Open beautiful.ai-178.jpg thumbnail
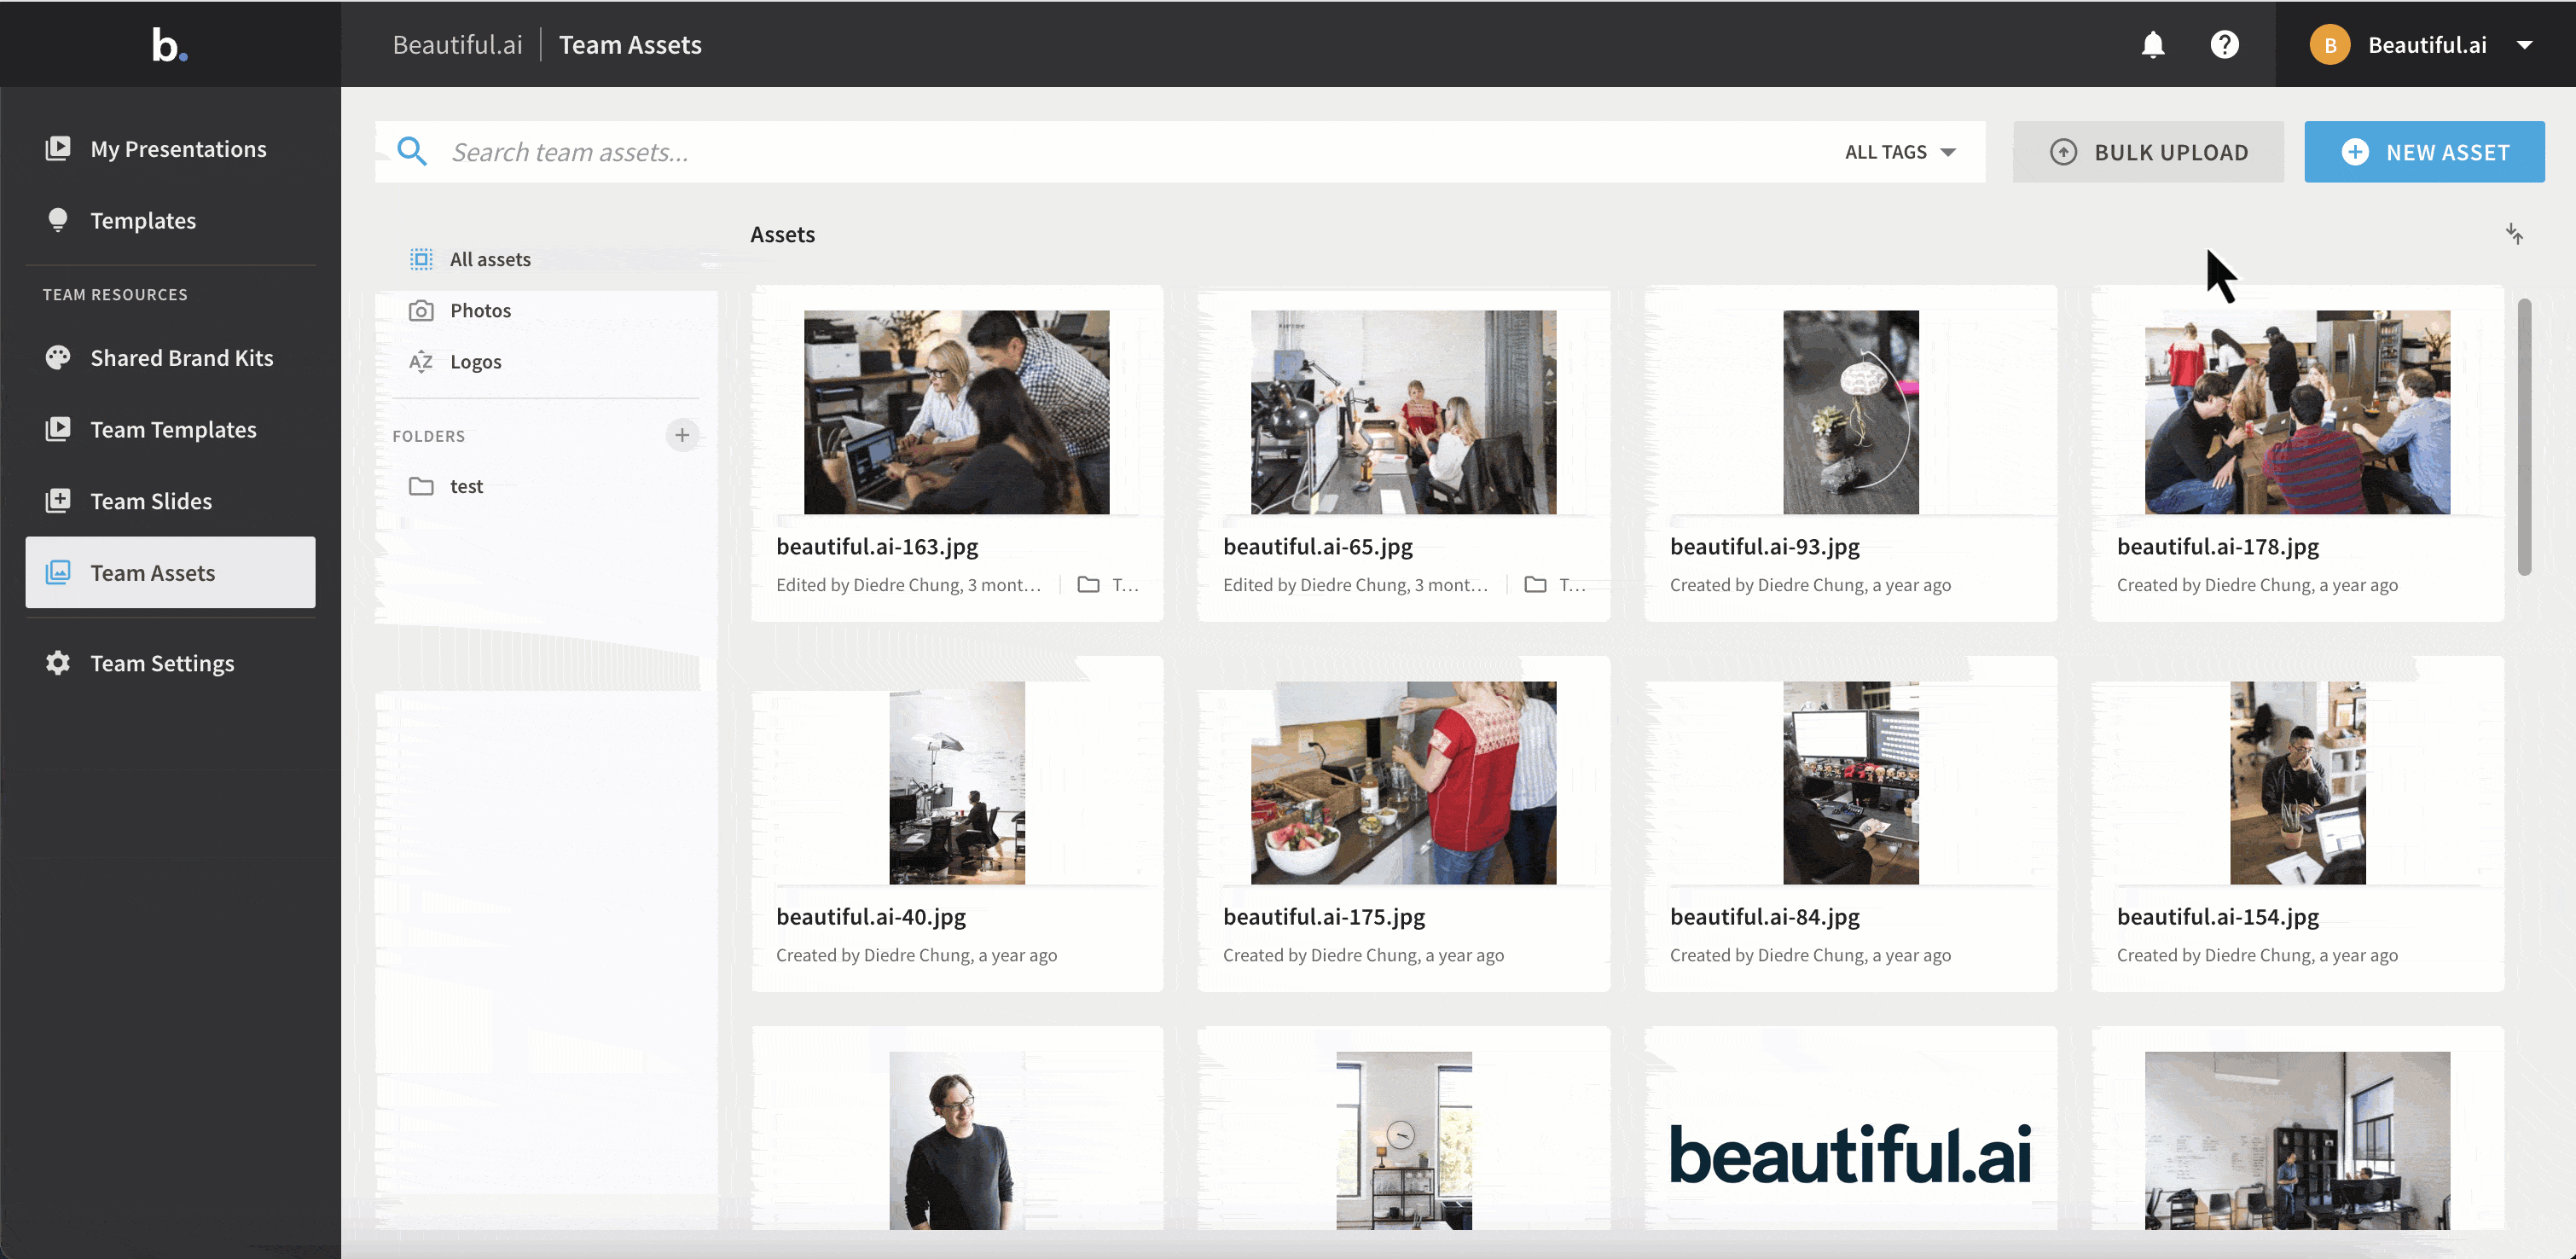Image resolution: width=2576 pixels, height=1259 pixels. (2297, 412)
